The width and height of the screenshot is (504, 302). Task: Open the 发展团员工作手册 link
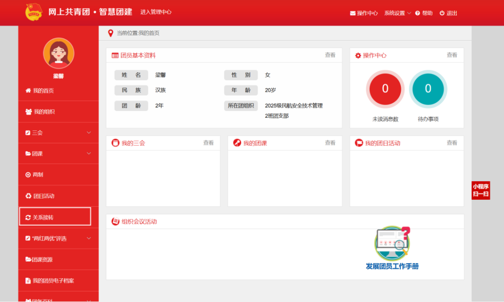pyautogui.click(x=392, y=267)
